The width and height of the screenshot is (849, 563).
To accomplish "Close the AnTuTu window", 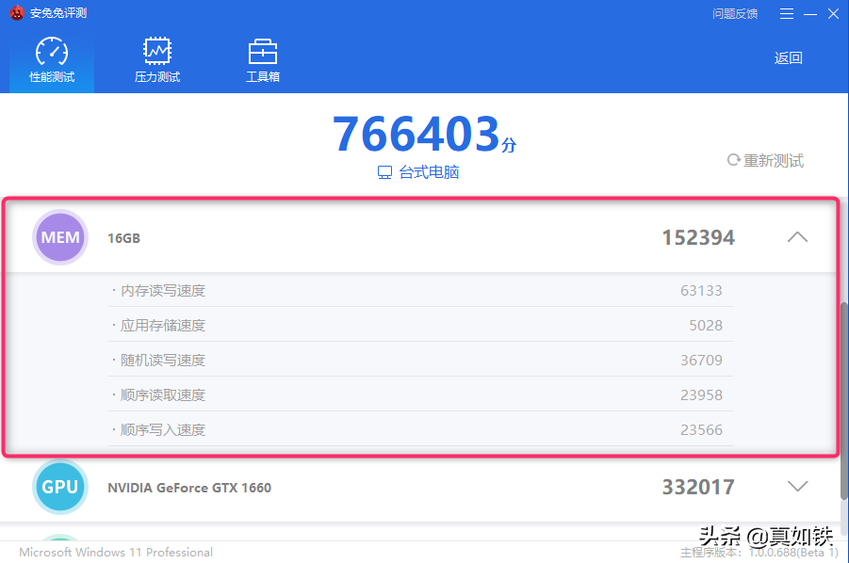I will tap(832, 13).
